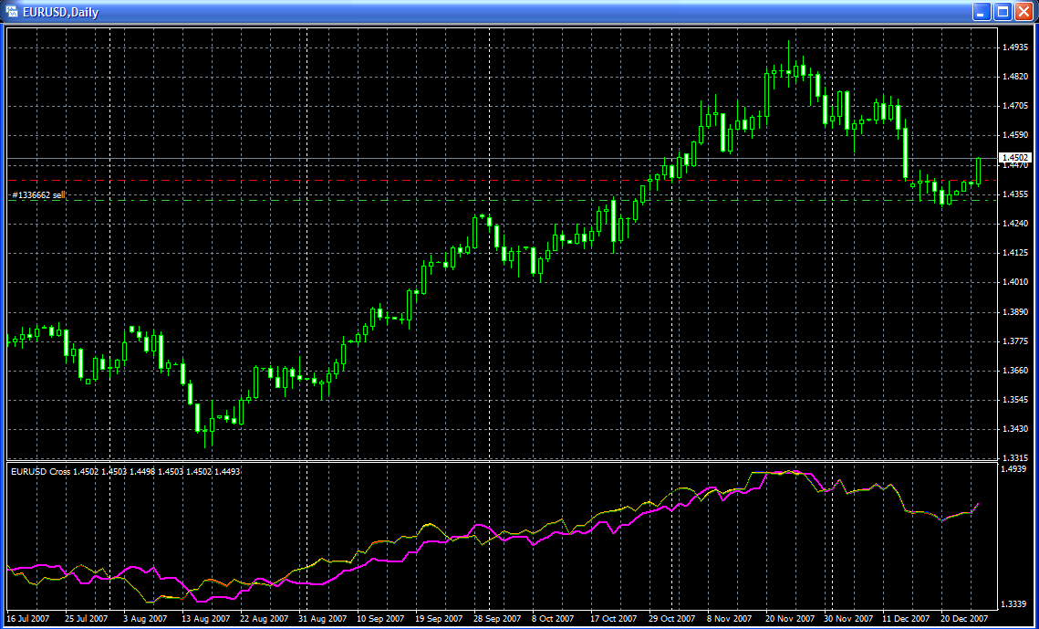Minimize the EURUSD,Daily chart window
This screenshot has height=629, width=1039.
point(982,12)
